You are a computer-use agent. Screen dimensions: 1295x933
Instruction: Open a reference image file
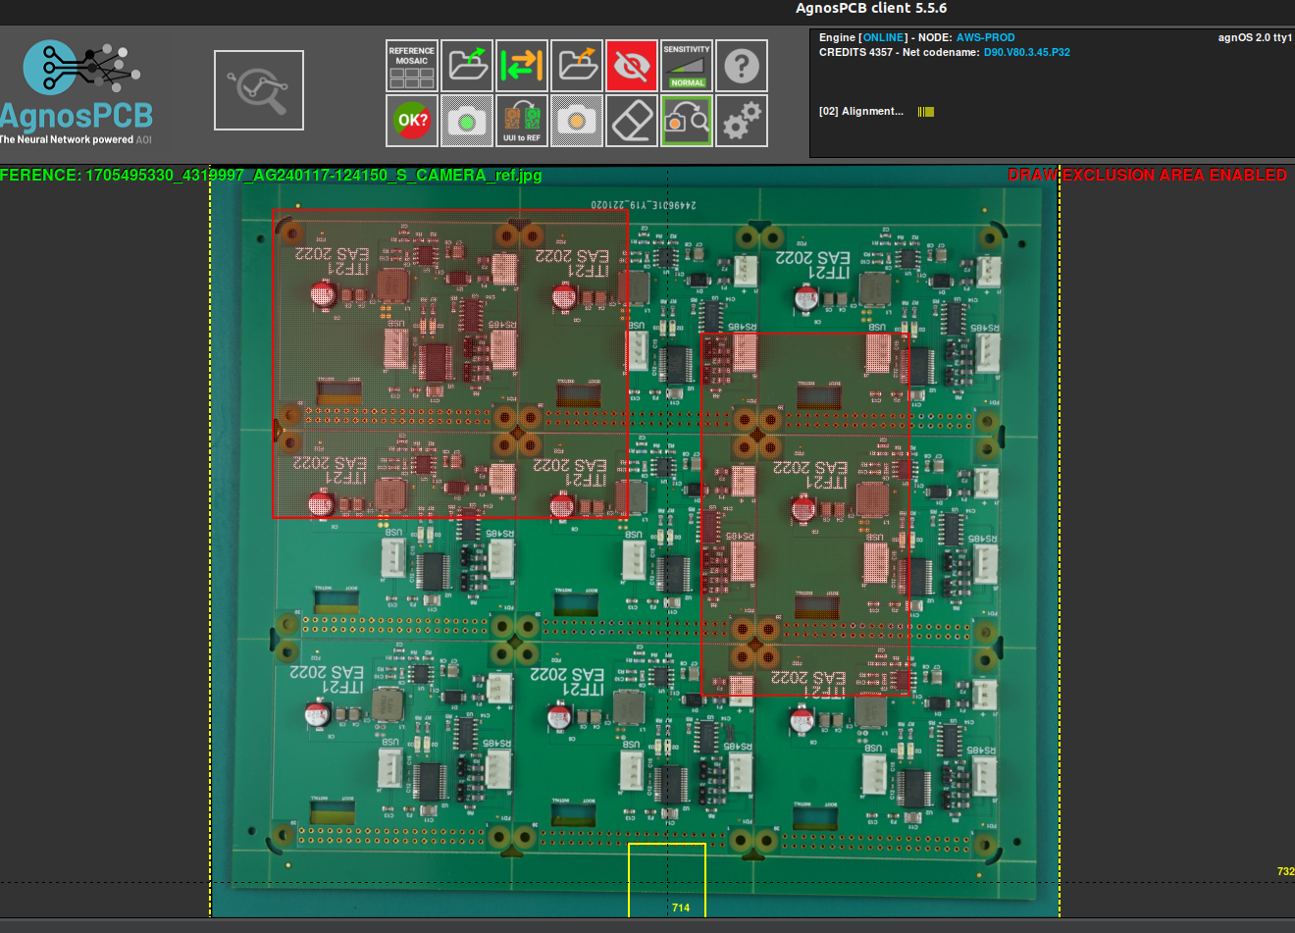click(x=466, y=65)
